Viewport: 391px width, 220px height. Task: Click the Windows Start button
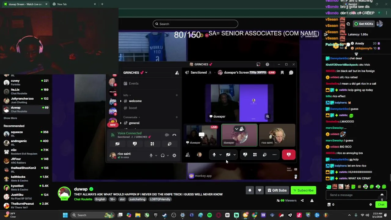point(65,215)
